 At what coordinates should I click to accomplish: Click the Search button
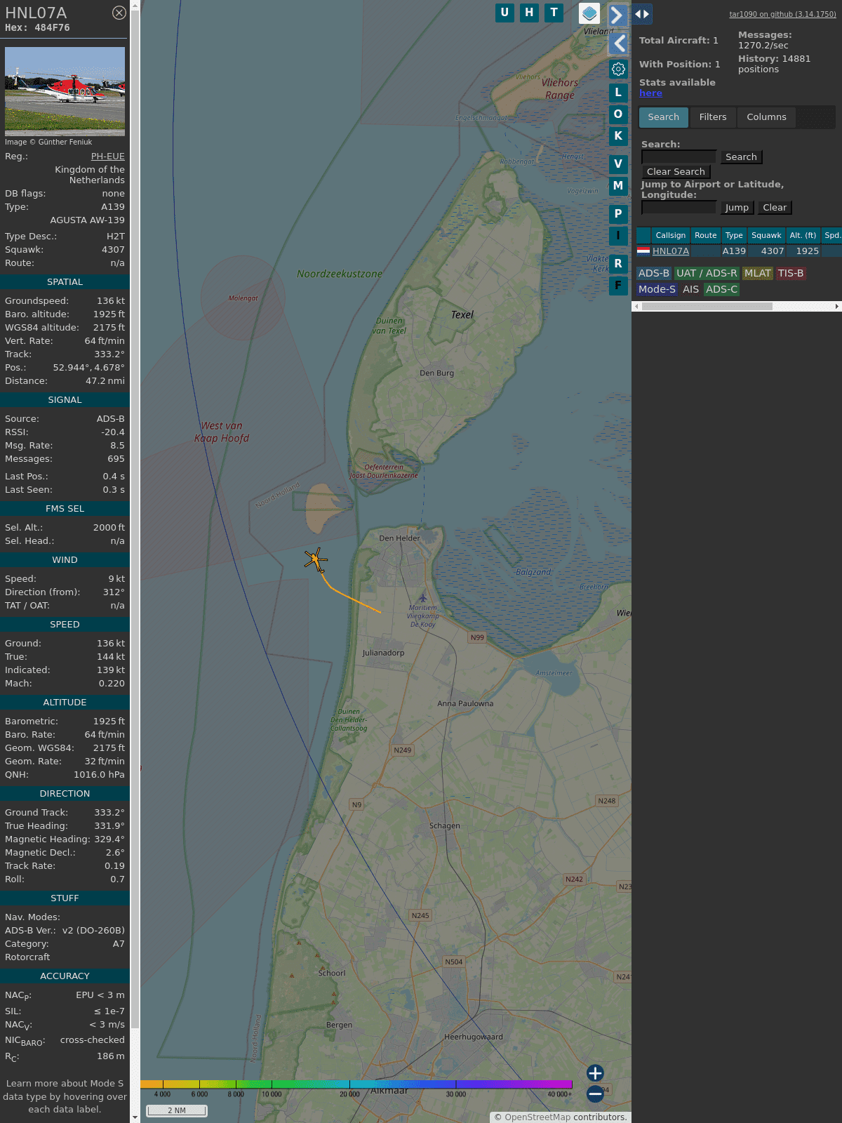741,157
